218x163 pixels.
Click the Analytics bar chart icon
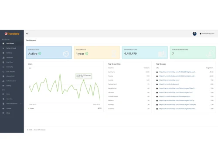(3, 57)
